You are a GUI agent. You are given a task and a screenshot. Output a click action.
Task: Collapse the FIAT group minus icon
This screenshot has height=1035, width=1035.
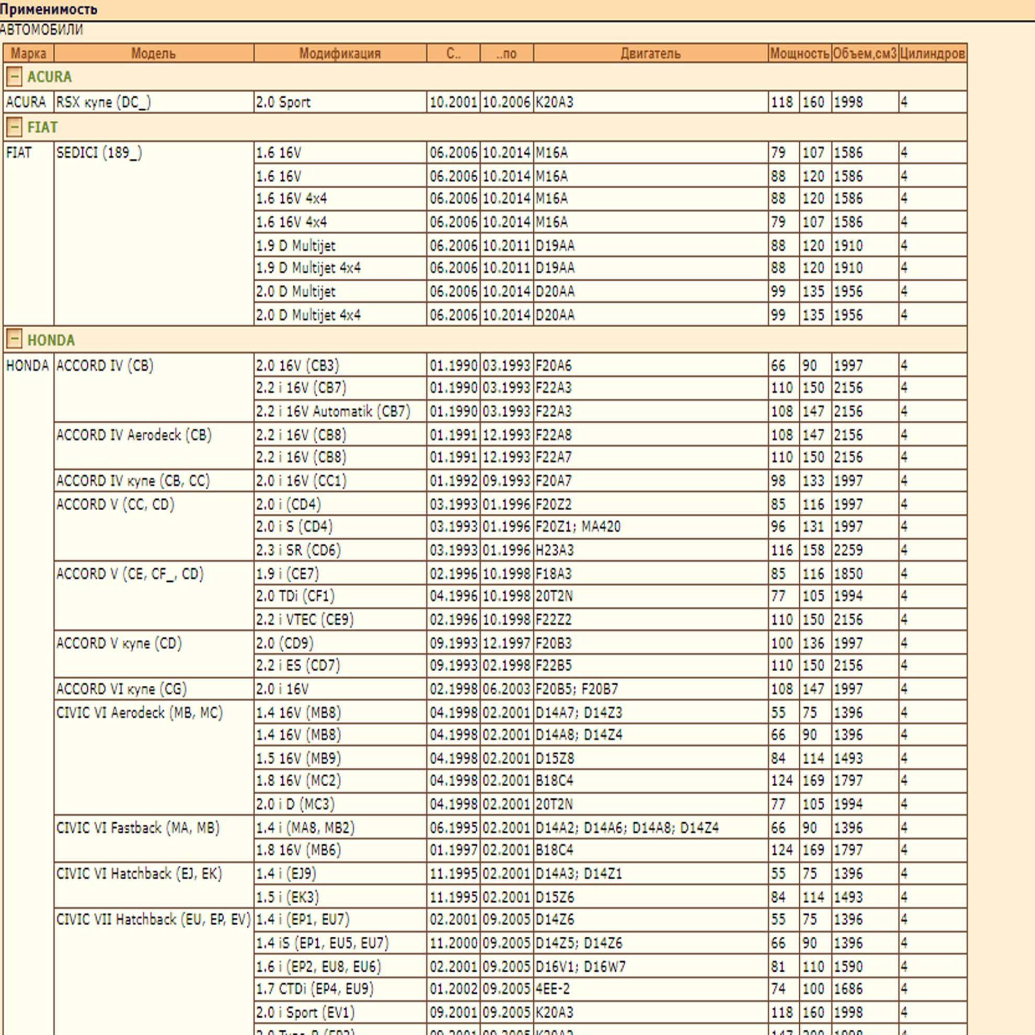point(14,127)
